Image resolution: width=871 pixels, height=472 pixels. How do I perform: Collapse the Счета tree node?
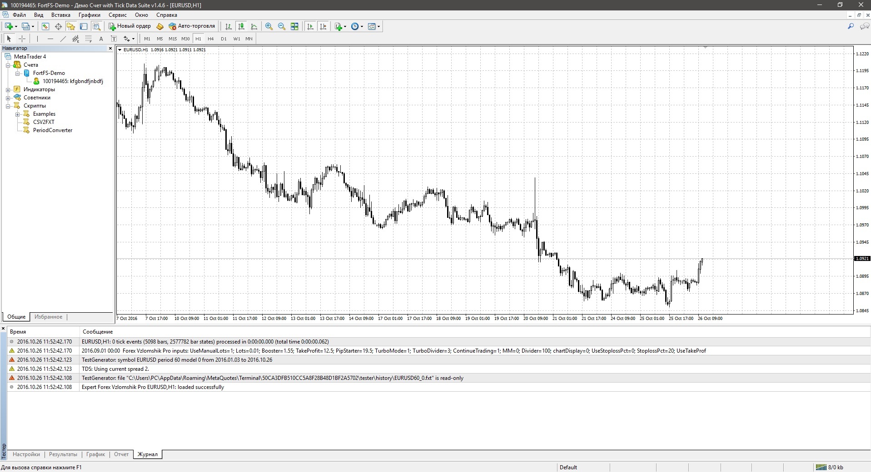(x=8, y=65)
